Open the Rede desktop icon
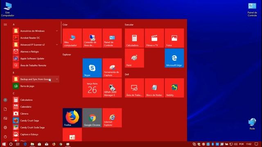262x147 pixels. 252,124
